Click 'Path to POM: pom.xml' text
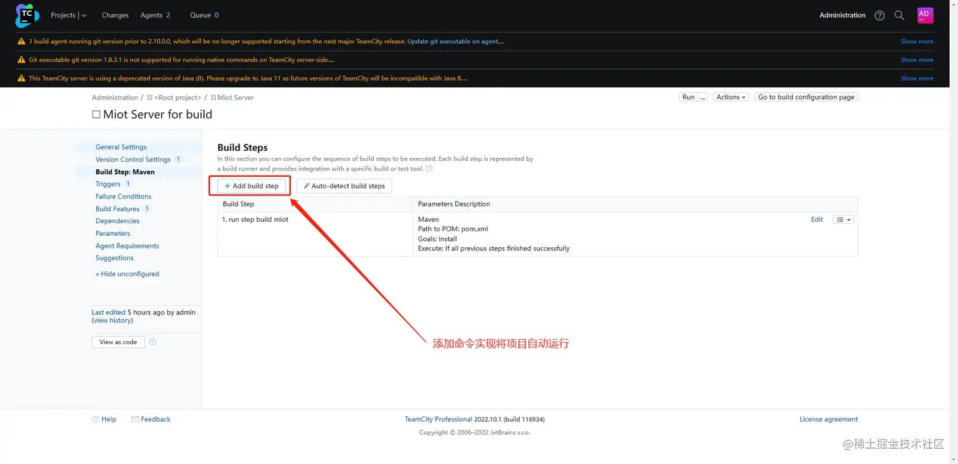 453,229
